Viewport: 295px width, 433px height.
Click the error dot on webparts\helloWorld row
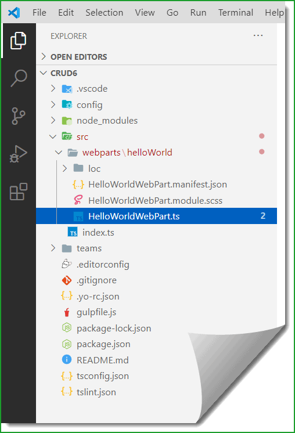click(261, 152)
